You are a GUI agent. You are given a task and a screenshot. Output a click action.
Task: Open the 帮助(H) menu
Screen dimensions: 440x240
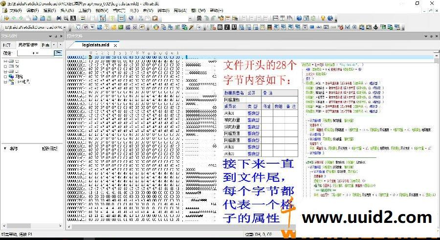pos(216,10)
